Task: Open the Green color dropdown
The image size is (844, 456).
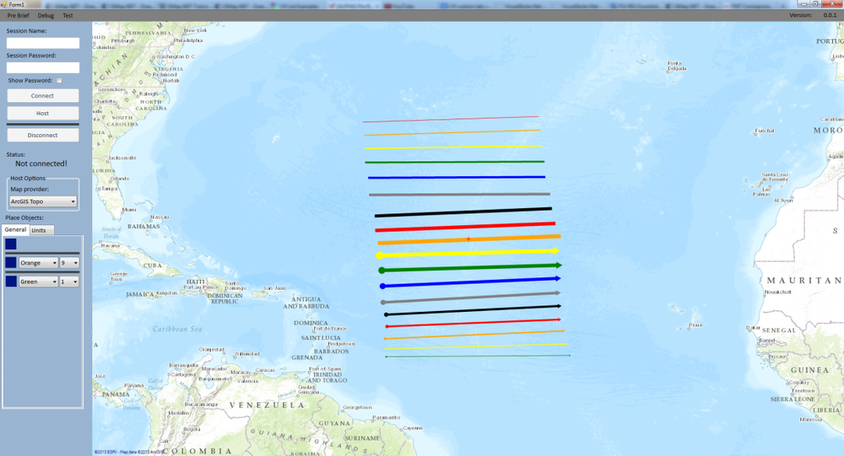Action: (38, 282)
